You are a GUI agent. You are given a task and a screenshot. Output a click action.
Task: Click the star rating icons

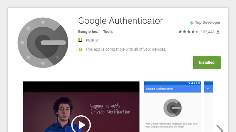pyautogui.click(x=189, y=32)
